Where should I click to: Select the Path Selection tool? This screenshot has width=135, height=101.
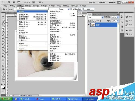tap(3, 66)
